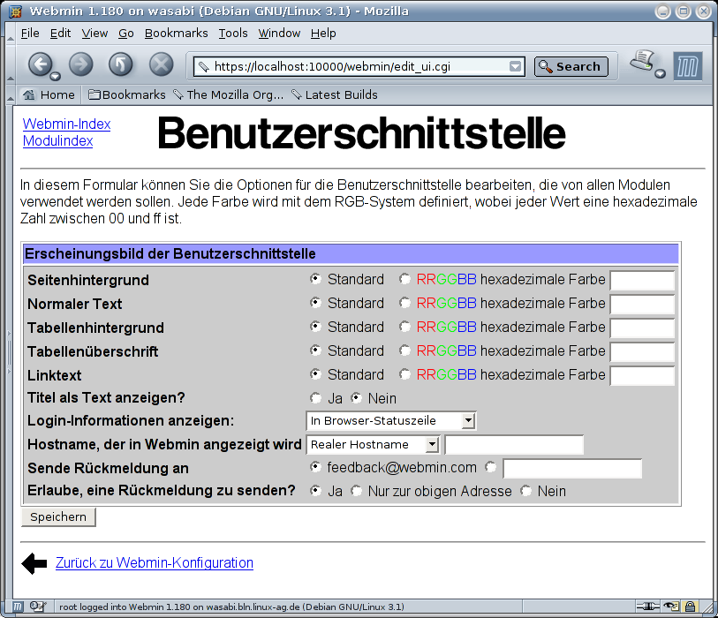Screen dimensions: 718x618
Task: Open the Tools menu
Action: (233, 33)
